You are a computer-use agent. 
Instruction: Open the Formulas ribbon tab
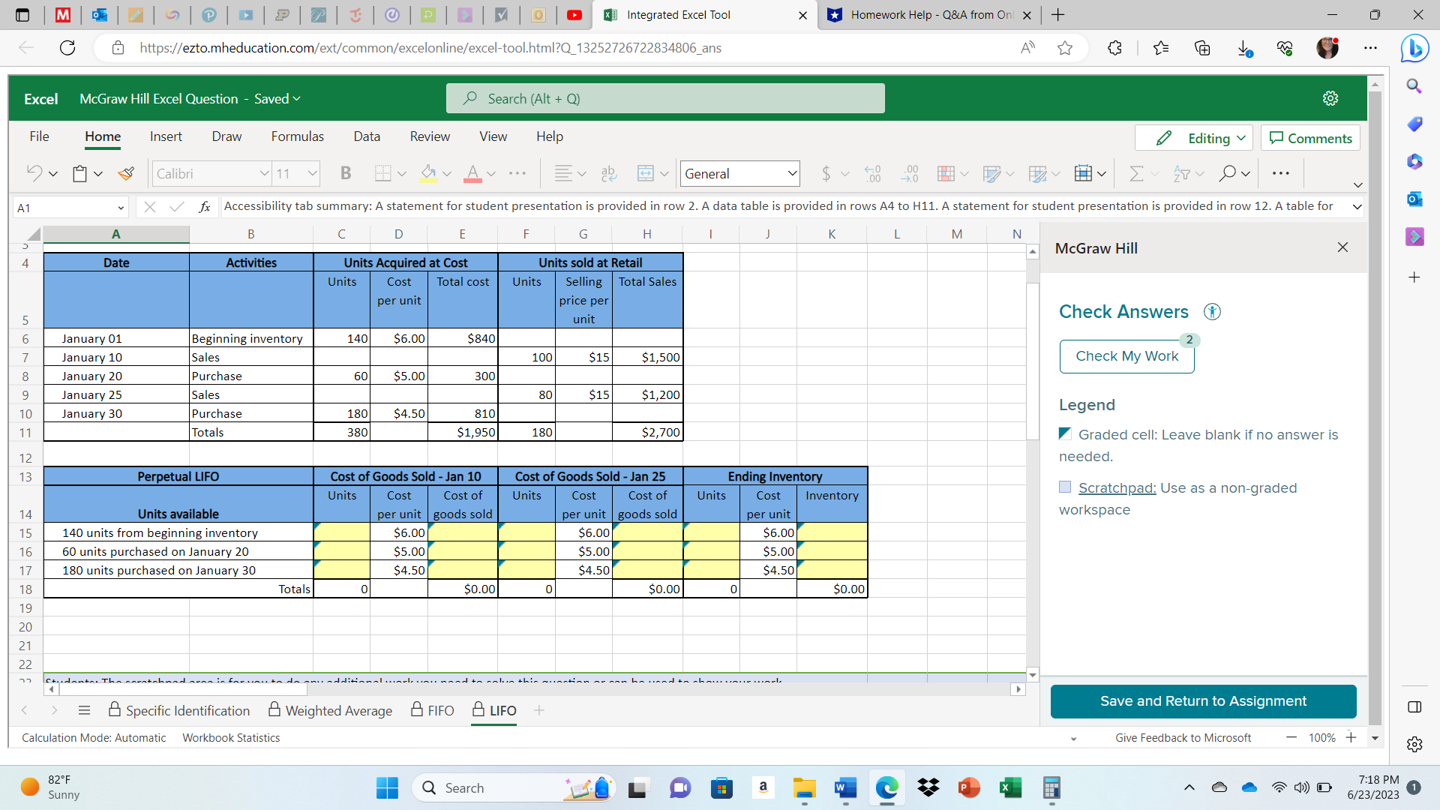(297, 136)
